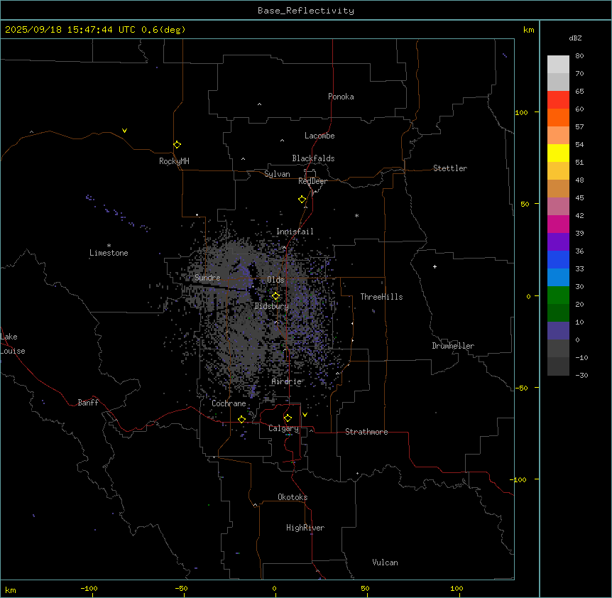Screen dimensions: 612x598
Task: Click the Base_Reflectivity title
Action: coord(305,11)
